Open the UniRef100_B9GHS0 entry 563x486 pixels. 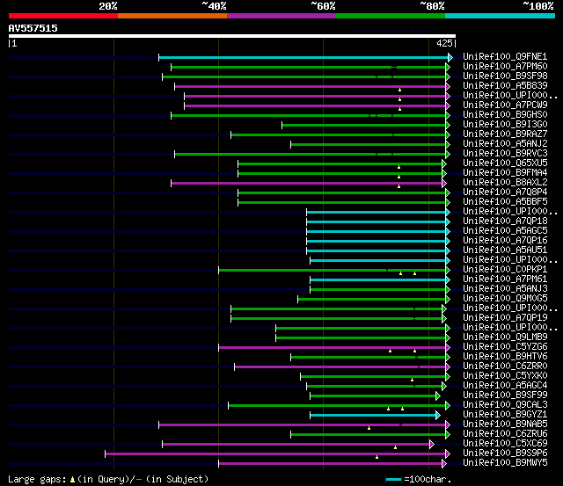click(505, 115)
